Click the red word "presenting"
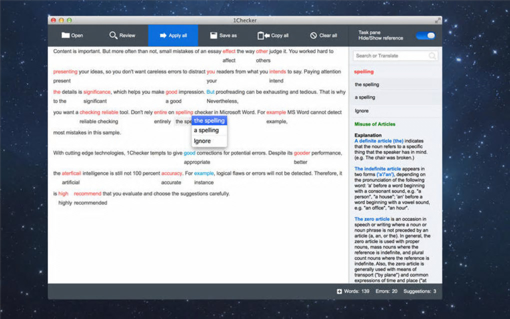The height and width of the screenshot is (319, 510). tap(65, 71)
